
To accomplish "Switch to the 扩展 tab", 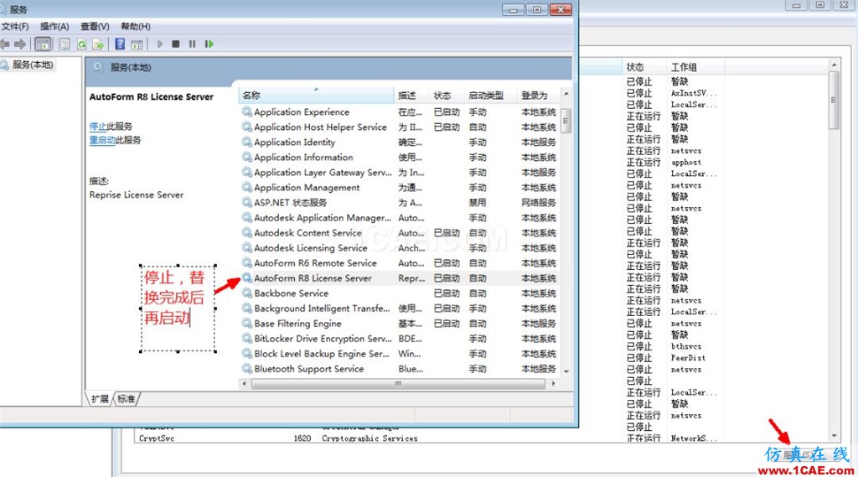I will [x=101, y=399].
